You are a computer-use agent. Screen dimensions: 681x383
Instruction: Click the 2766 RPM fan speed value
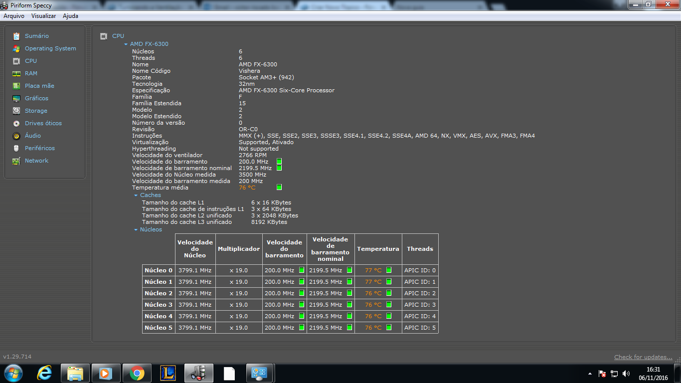[252, 155]
